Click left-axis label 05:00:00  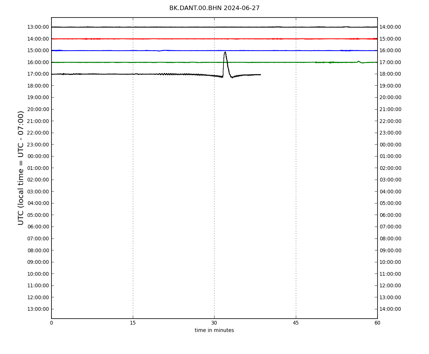click(38, 215)
